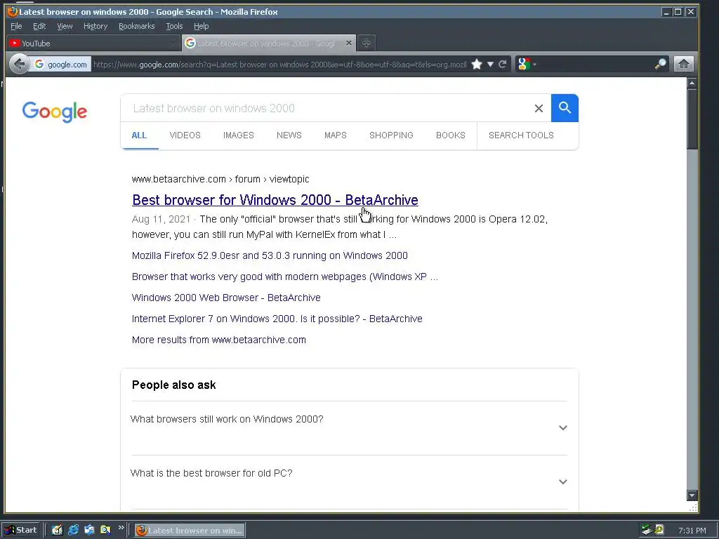
Task: Switch to BOOKS results
Action: (x=450, y=135)
